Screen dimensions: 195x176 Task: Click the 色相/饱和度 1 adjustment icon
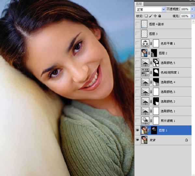145,72
